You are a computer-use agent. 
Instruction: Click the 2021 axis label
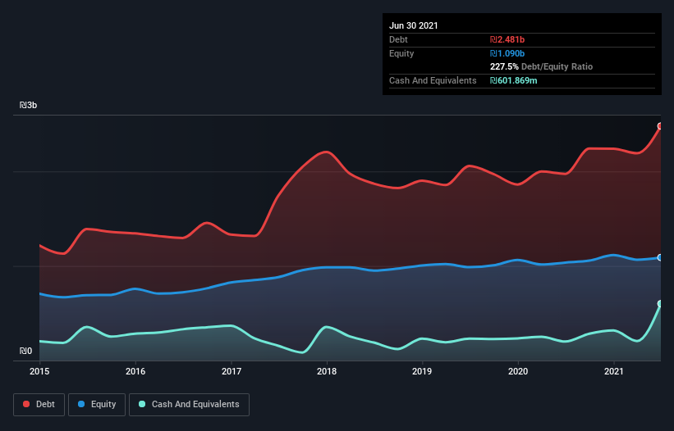614,371
